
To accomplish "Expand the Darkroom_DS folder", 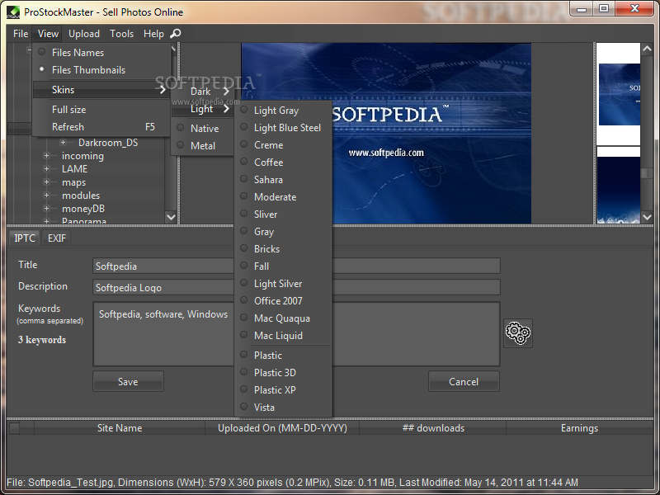I will coord(63,143).
